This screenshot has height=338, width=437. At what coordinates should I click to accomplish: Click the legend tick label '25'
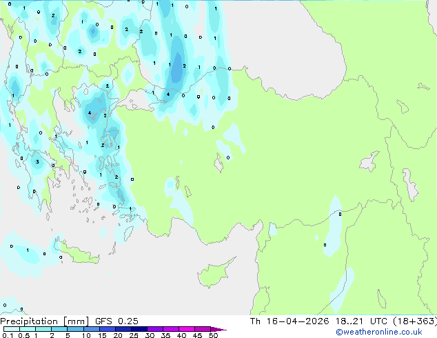(x=134, y=335)
